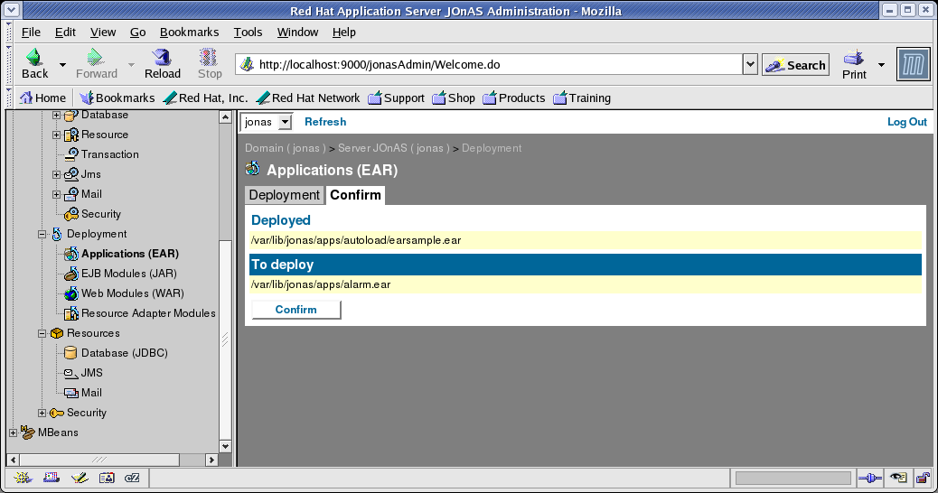Expand the Mail service tree node
The height and width of the screenshot is (493, 938).
pyautogui.click(x=56, y=194)
